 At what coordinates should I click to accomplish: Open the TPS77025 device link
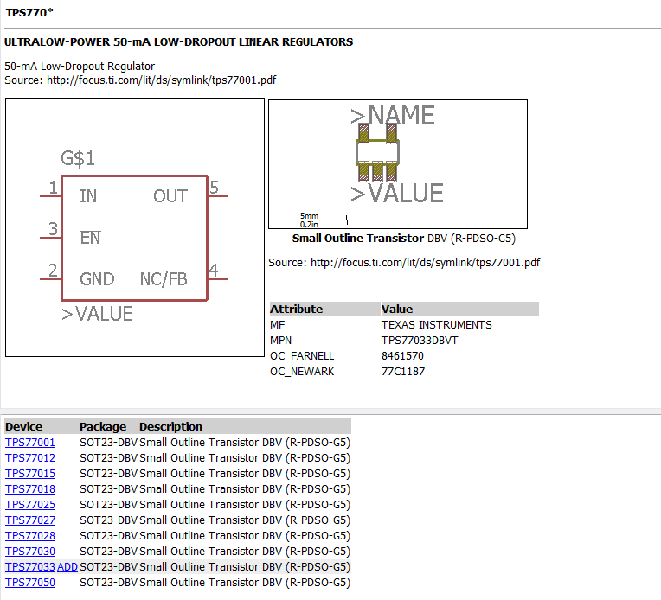click(x=30, y=505)
